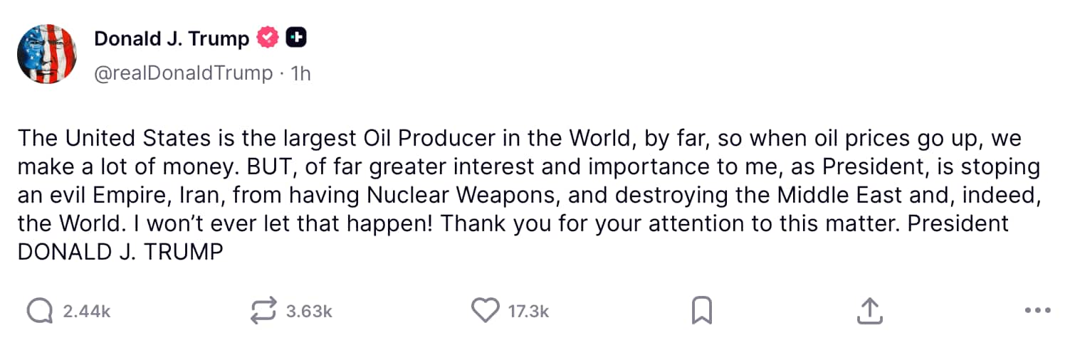Click the 17.3k likes count
This screenshot has height=350, width=1075.
pyautogui.click(x=528, y=312)
